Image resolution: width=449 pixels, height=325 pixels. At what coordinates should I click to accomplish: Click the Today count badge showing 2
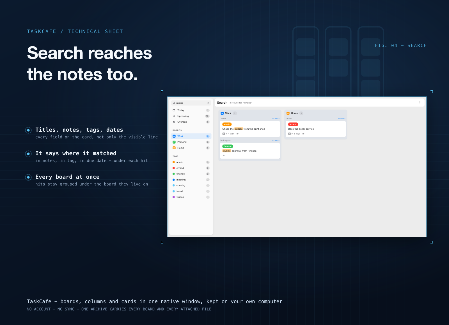(x=208, y=110)
